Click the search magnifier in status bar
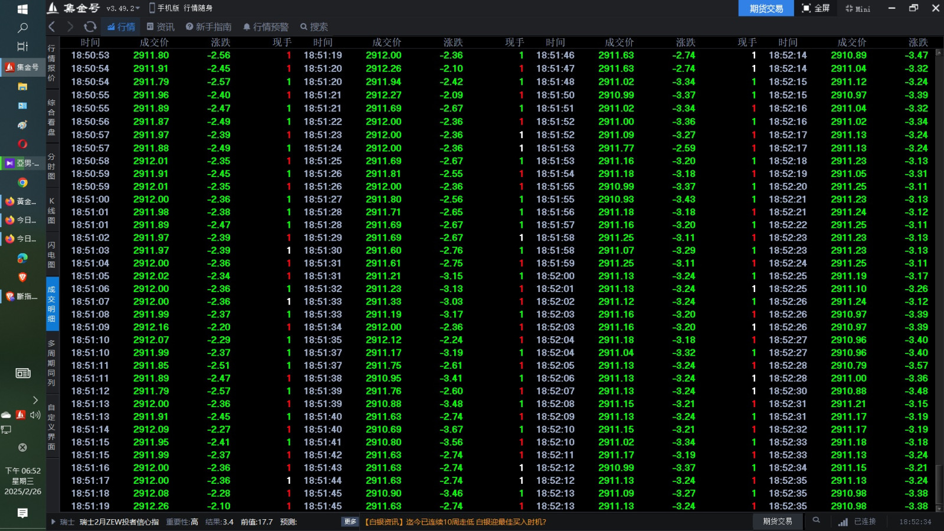Image resolution: width=944 pixels, height=531 pixels. pyautogui.click(x=816, y=520)
